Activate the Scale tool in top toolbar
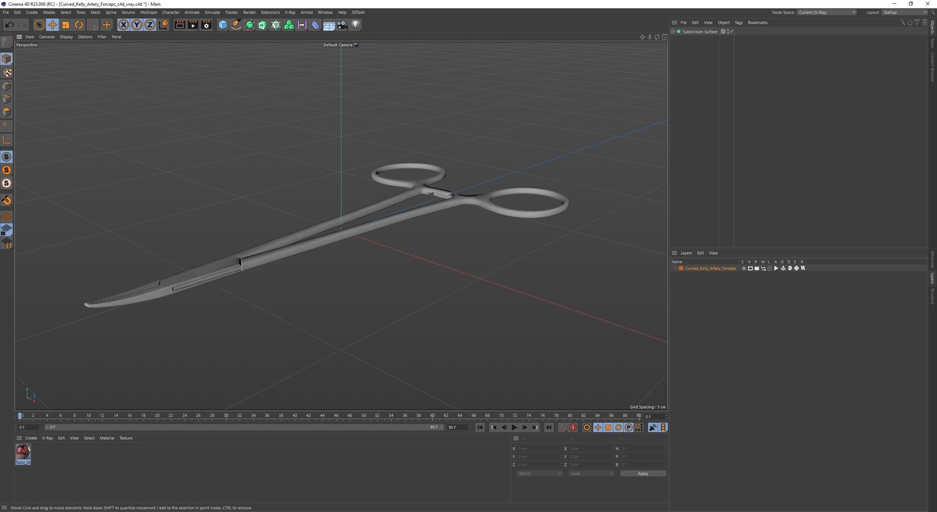The height and width of the screenshot is (512, 937). 65,25
